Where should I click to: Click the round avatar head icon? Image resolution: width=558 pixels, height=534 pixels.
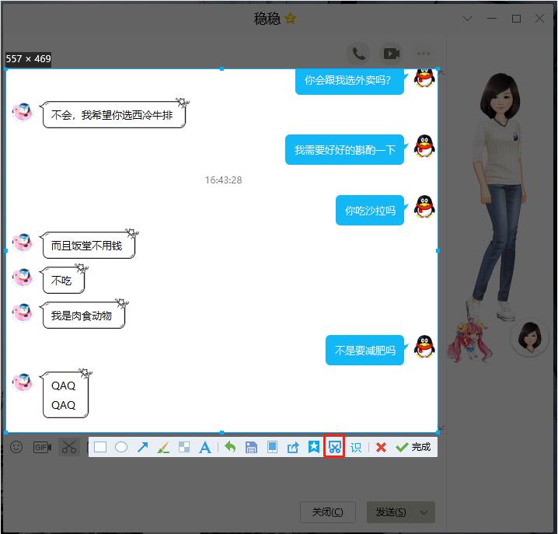pyautogui.click(x=530, y=337)
